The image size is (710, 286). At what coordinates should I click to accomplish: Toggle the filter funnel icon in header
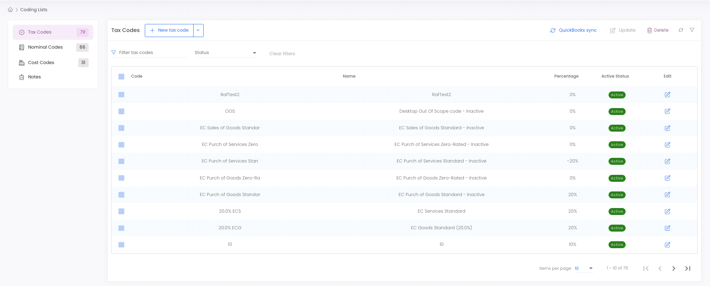pyautogui.click(x=692, y=30)
